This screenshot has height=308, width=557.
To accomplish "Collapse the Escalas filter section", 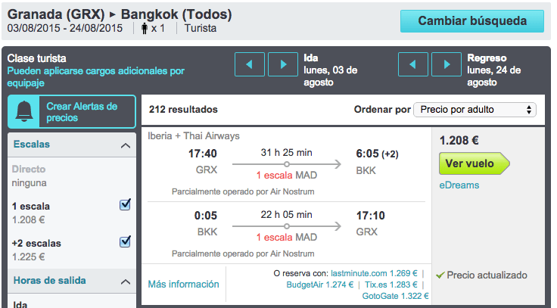I will tap(125, 145).
